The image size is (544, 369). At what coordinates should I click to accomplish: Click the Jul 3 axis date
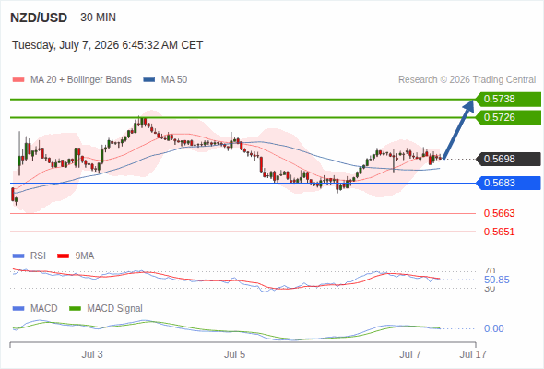click(x=92, y=355)
